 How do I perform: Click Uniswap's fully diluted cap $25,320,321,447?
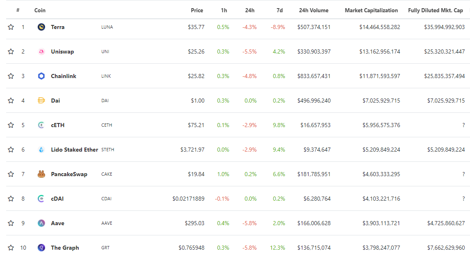444,51
